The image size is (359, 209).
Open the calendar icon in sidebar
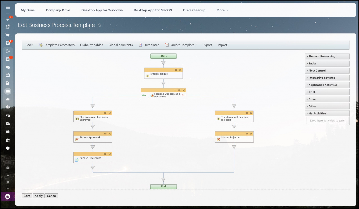(x=8, y=75)
